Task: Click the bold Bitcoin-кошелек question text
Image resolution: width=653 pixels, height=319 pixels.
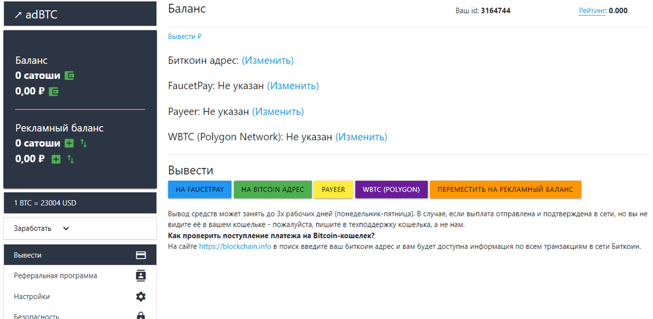Action: tap(272, 235)
